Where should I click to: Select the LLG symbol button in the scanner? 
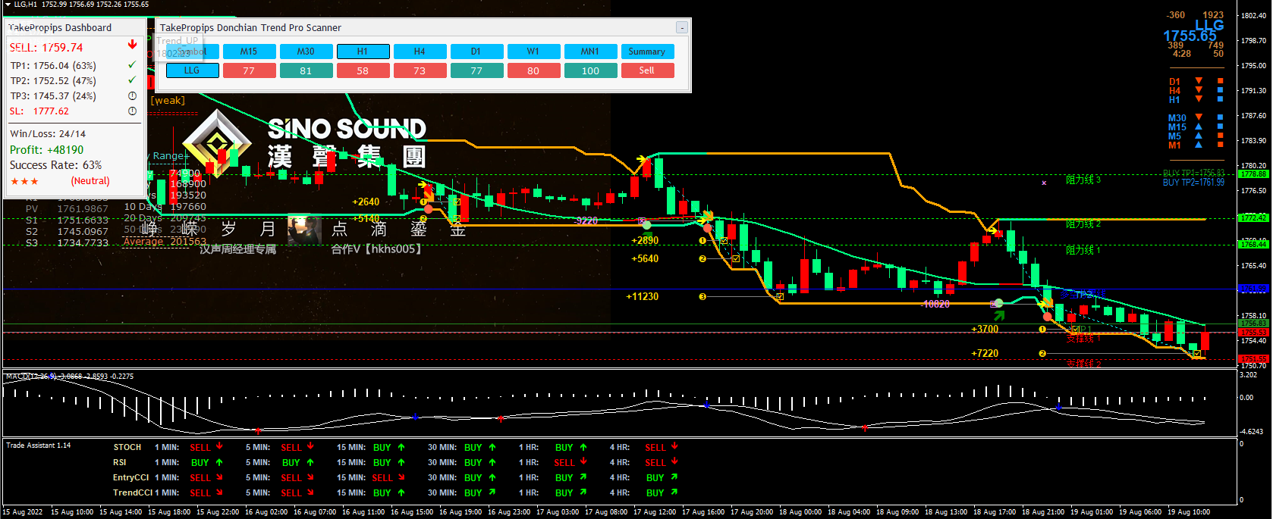click(192, 70)
